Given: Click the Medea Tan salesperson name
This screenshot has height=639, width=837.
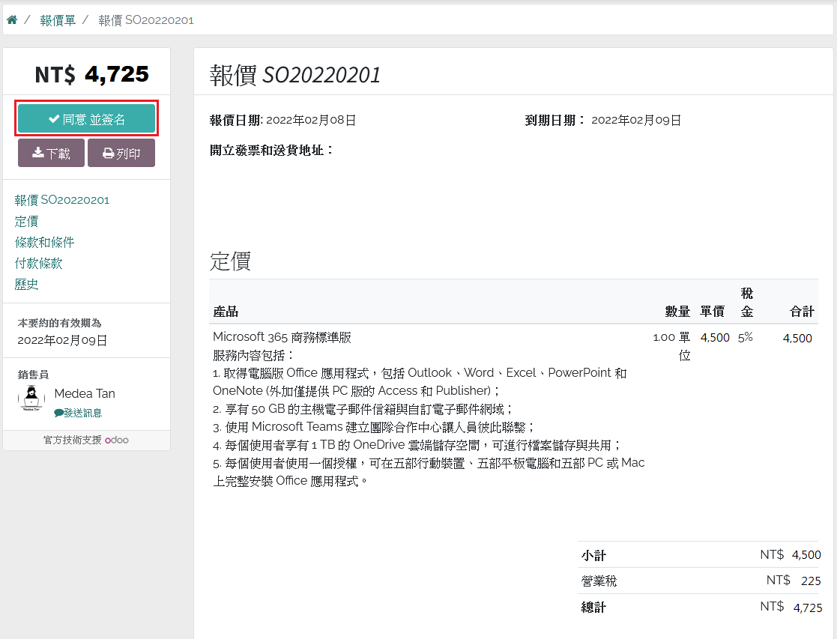Looking at the screenshot, I should tap(85, 393).
